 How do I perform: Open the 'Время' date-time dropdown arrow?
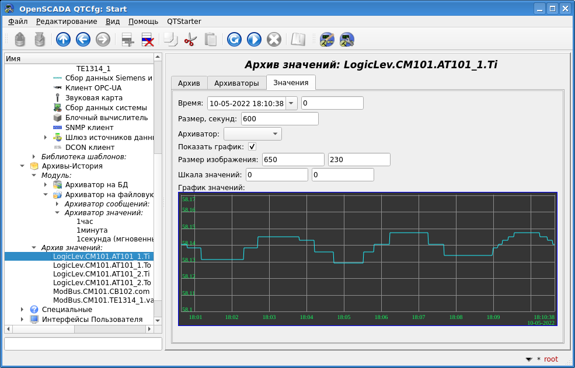point(291,103)
